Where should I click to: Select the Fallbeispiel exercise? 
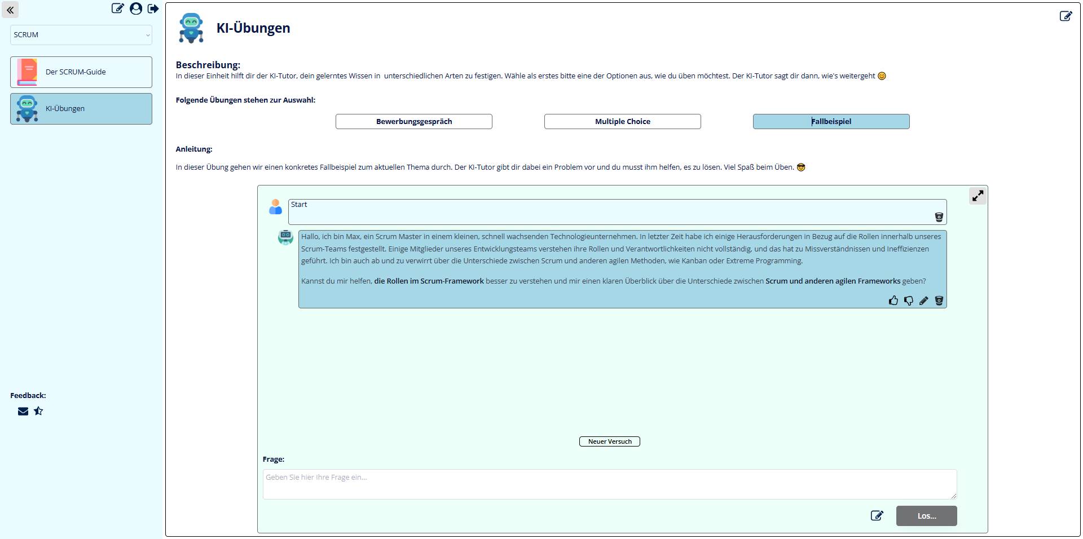point(831,122)
